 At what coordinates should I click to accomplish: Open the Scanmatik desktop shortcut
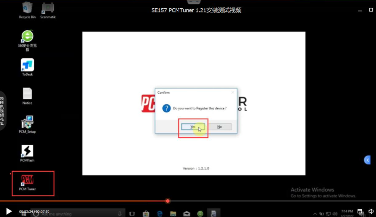pyautogui.click(x=48, y=10)
